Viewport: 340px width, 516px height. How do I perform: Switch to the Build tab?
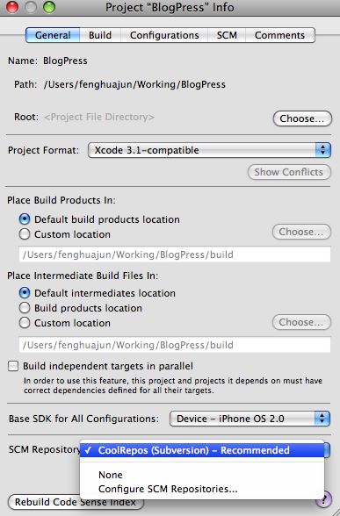pyautogui.click(x=100, y=35)
